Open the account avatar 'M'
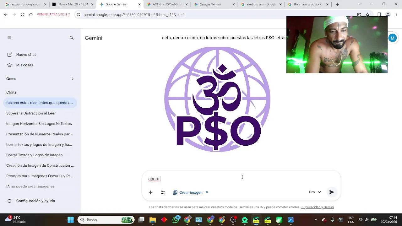402x226 pixels. tap(392, 38)
